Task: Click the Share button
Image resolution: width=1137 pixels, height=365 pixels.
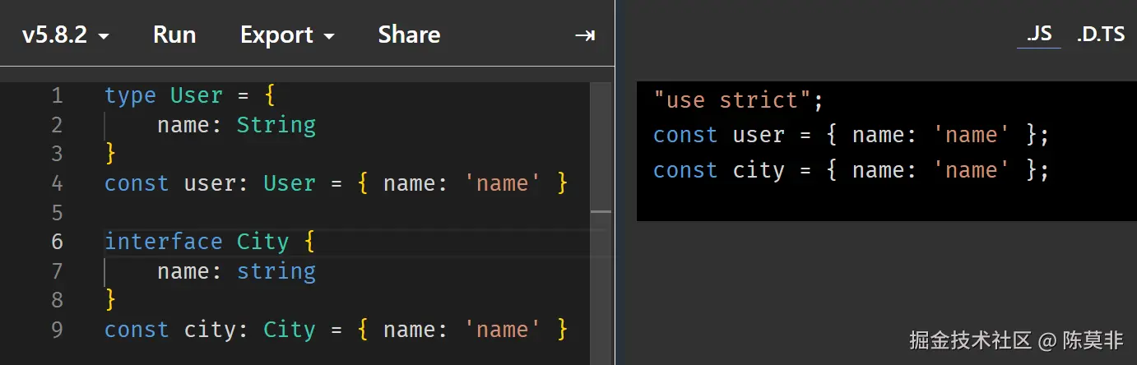Action: coord(409,35)
